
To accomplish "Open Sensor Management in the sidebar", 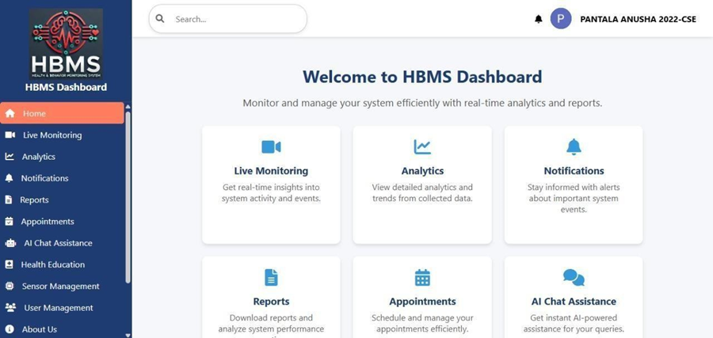I will [x=60, y=287].
